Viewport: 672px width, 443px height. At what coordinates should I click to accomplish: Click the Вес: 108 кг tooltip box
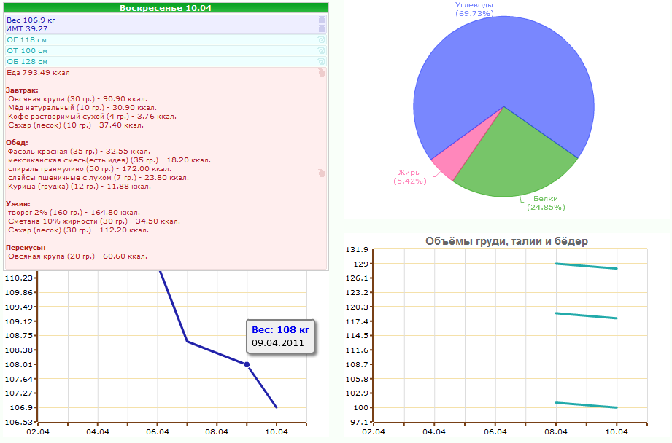pos(281,337)
